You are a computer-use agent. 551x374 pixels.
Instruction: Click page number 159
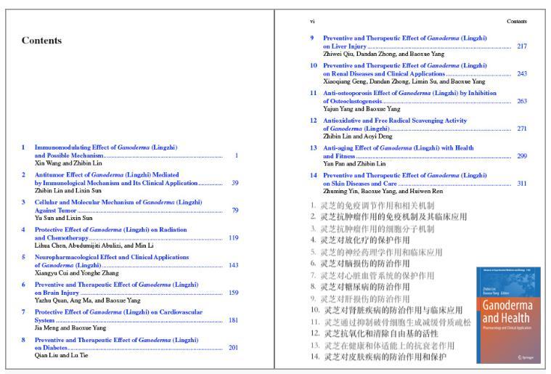click(233, 293)
